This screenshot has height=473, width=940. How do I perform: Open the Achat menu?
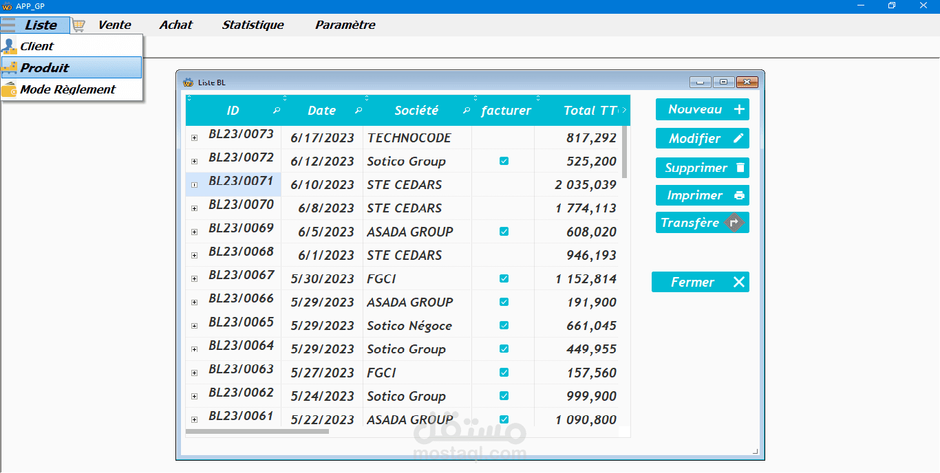176,25
